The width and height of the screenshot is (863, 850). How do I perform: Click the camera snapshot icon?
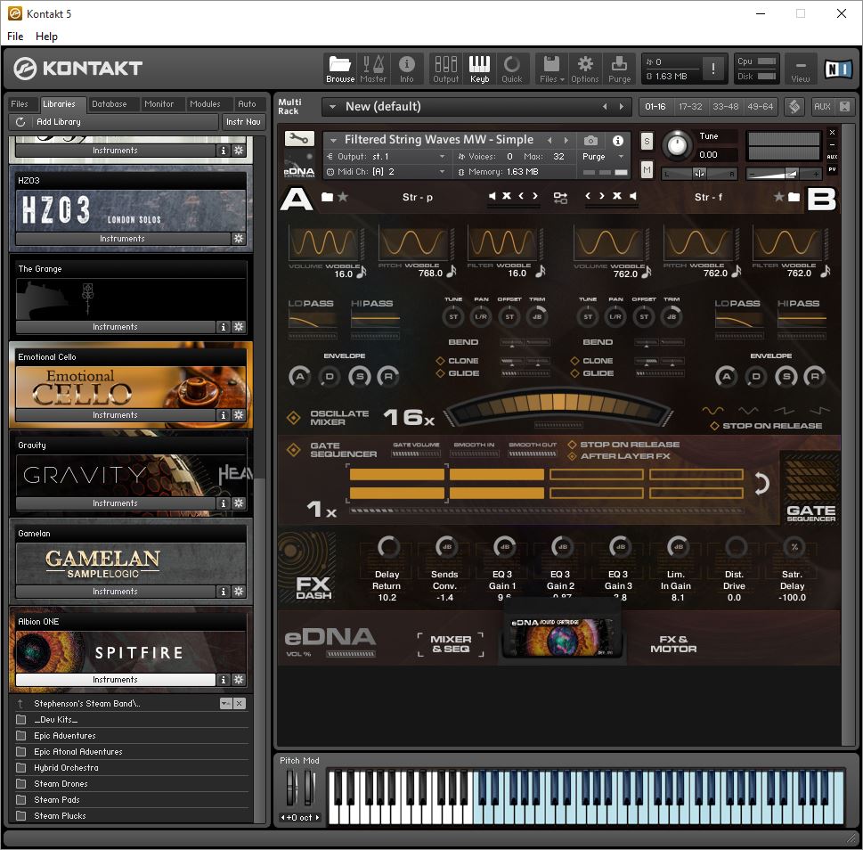[590, 141]
